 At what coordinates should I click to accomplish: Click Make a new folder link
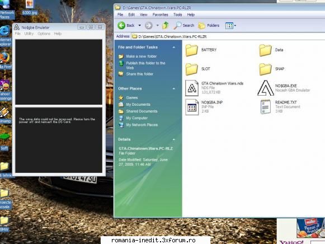click(142, 57)
